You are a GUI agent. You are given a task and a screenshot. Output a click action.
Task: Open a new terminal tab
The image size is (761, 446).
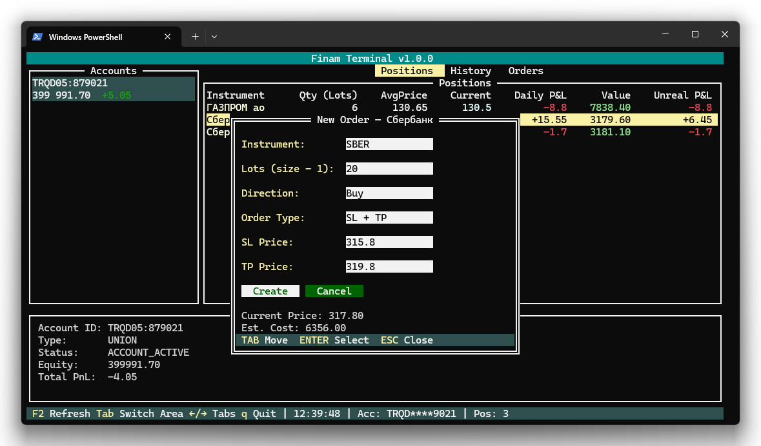tap(195, 37)
